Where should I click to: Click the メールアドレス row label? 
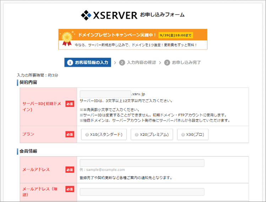click(36, 170)
